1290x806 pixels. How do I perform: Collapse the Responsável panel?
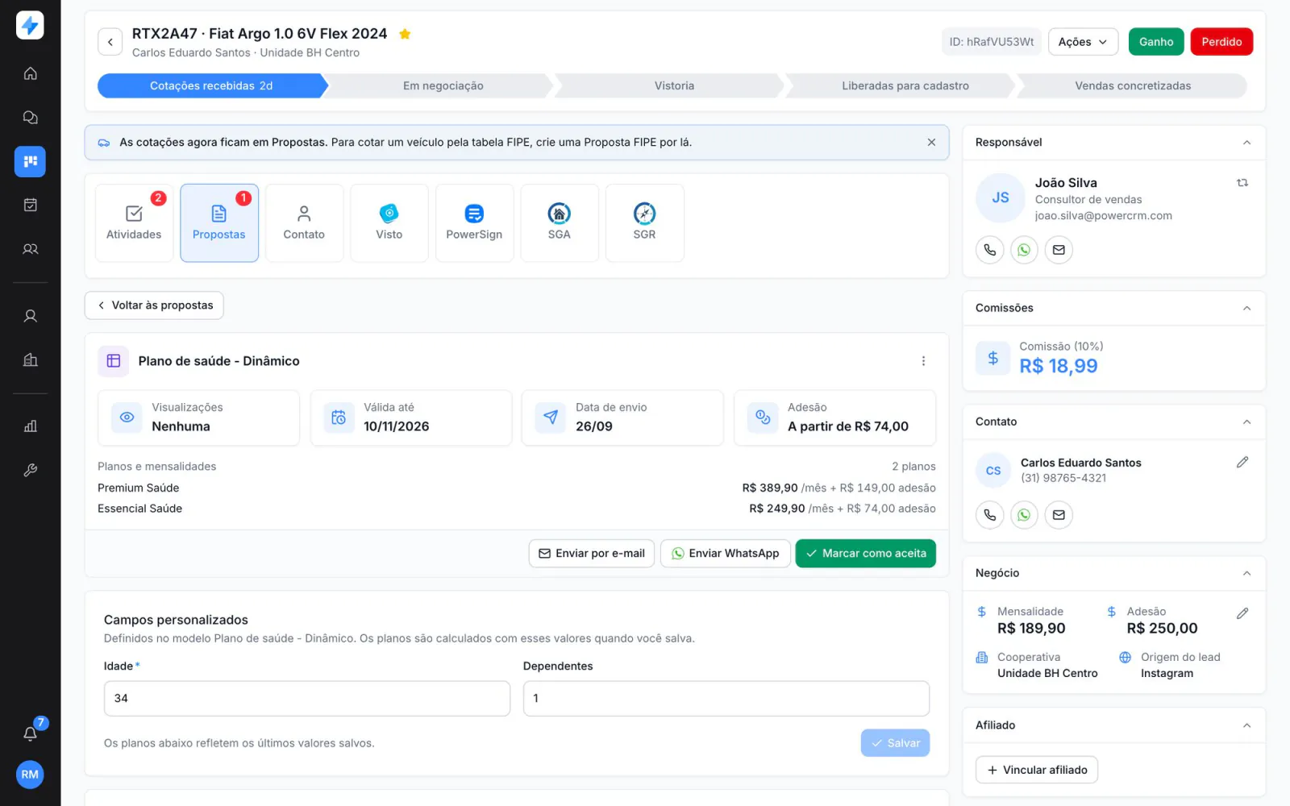tap(1246, 143)
